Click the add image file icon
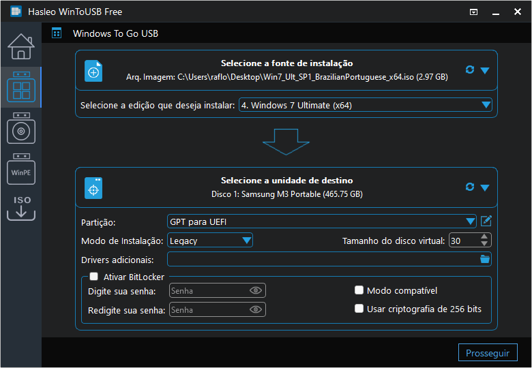The width and height of the screenshot is (532, 368). pos(93,71)
